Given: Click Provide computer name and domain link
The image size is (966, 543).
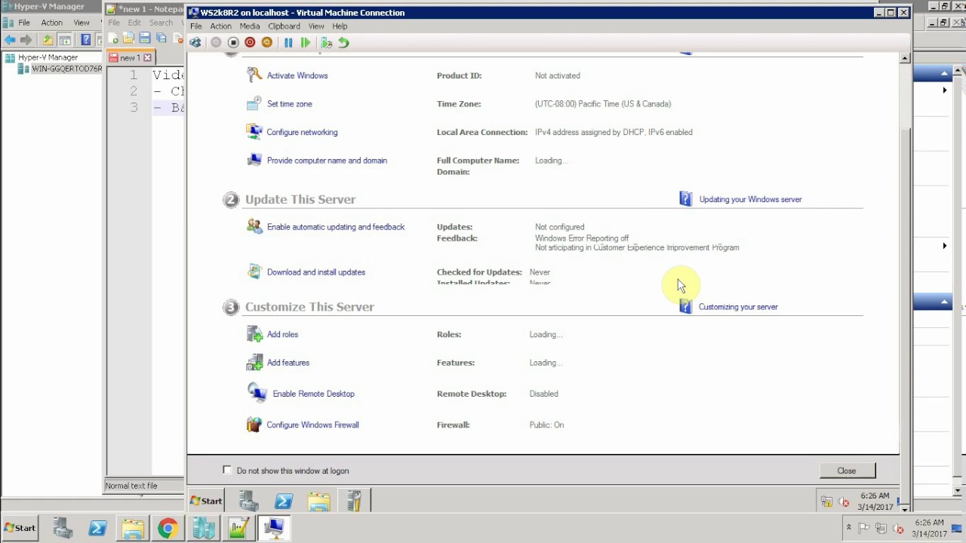Looking at the screenshot, I should click(x=327, y=161).
